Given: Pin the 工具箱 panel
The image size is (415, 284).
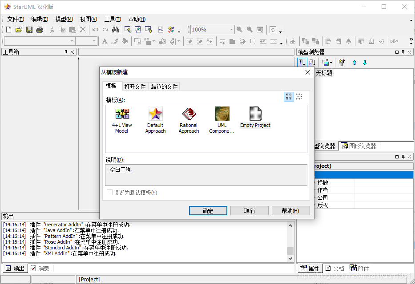Looking at the screenshot, I should click(x=66, y=52).
